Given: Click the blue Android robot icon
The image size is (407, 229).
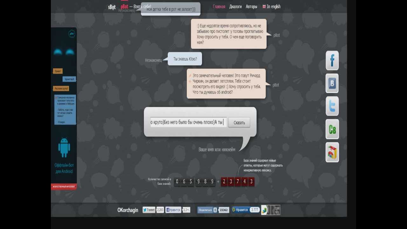Looking at the screenshot, I should click(x=64, y=147).
